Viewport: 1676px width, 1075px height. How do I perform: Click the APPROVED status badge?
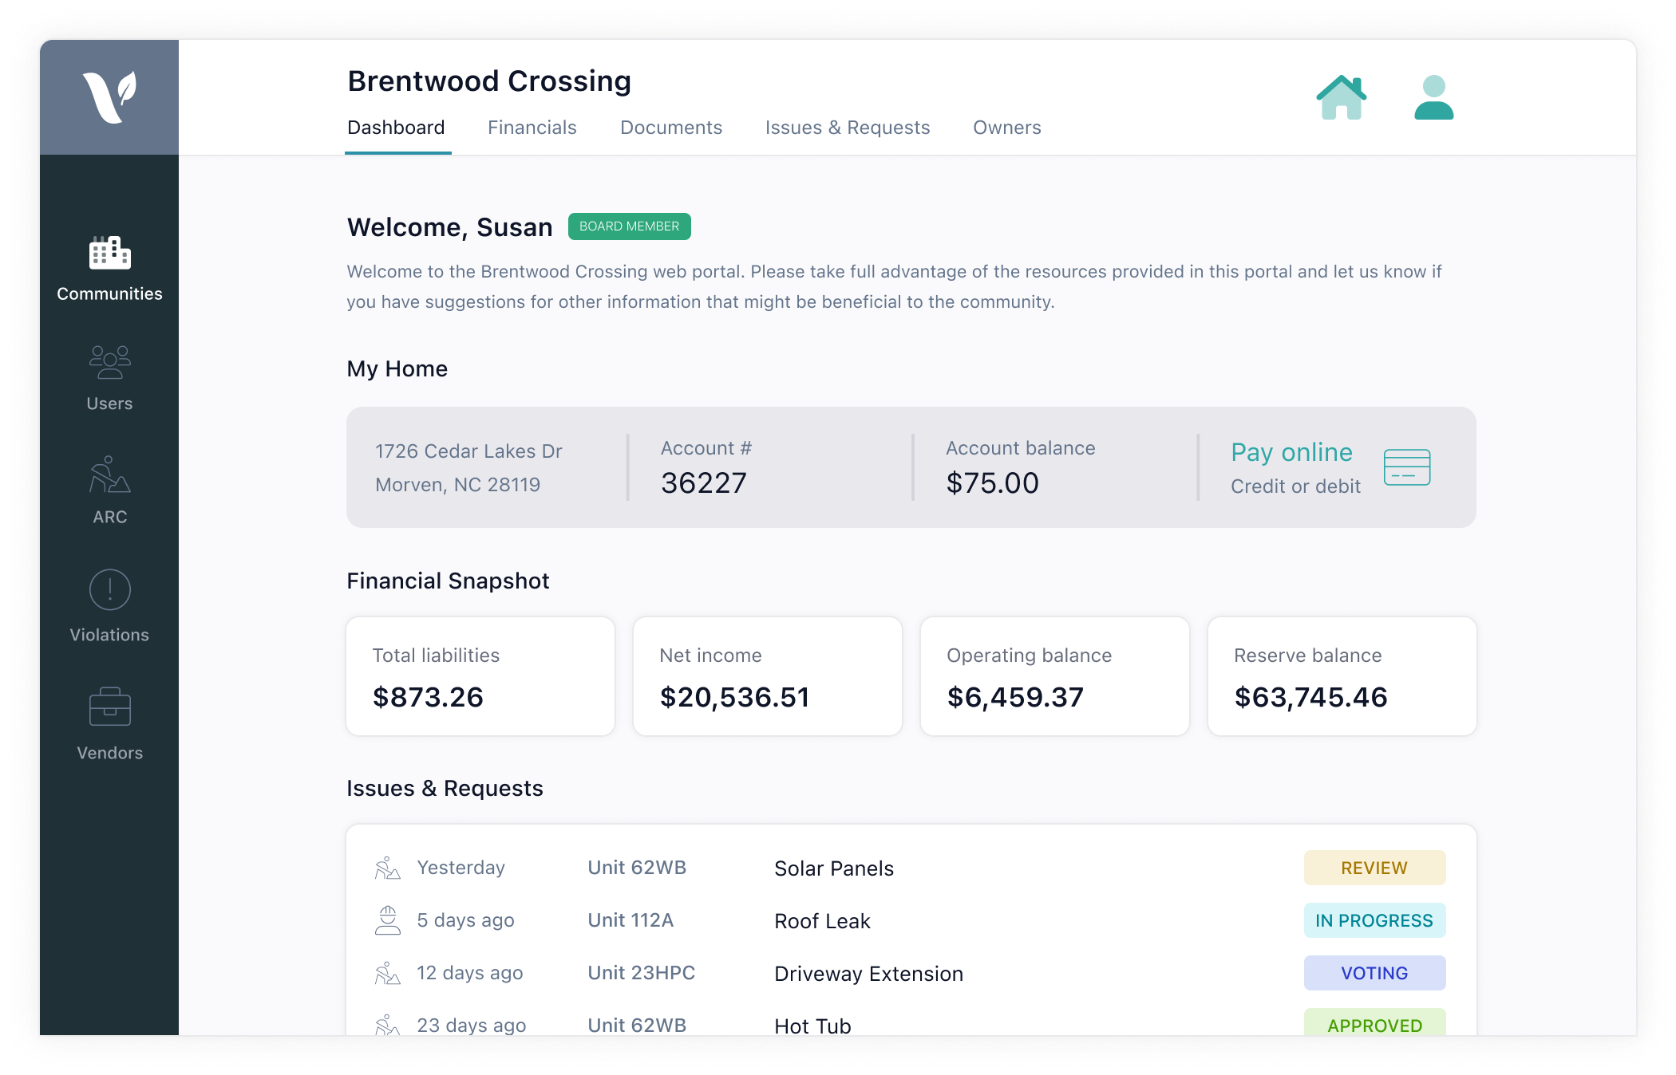[x=1374, y=1023]
